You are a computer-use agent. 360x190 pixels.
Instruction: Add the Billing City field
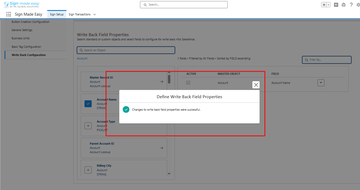click(x=88, y=170)
